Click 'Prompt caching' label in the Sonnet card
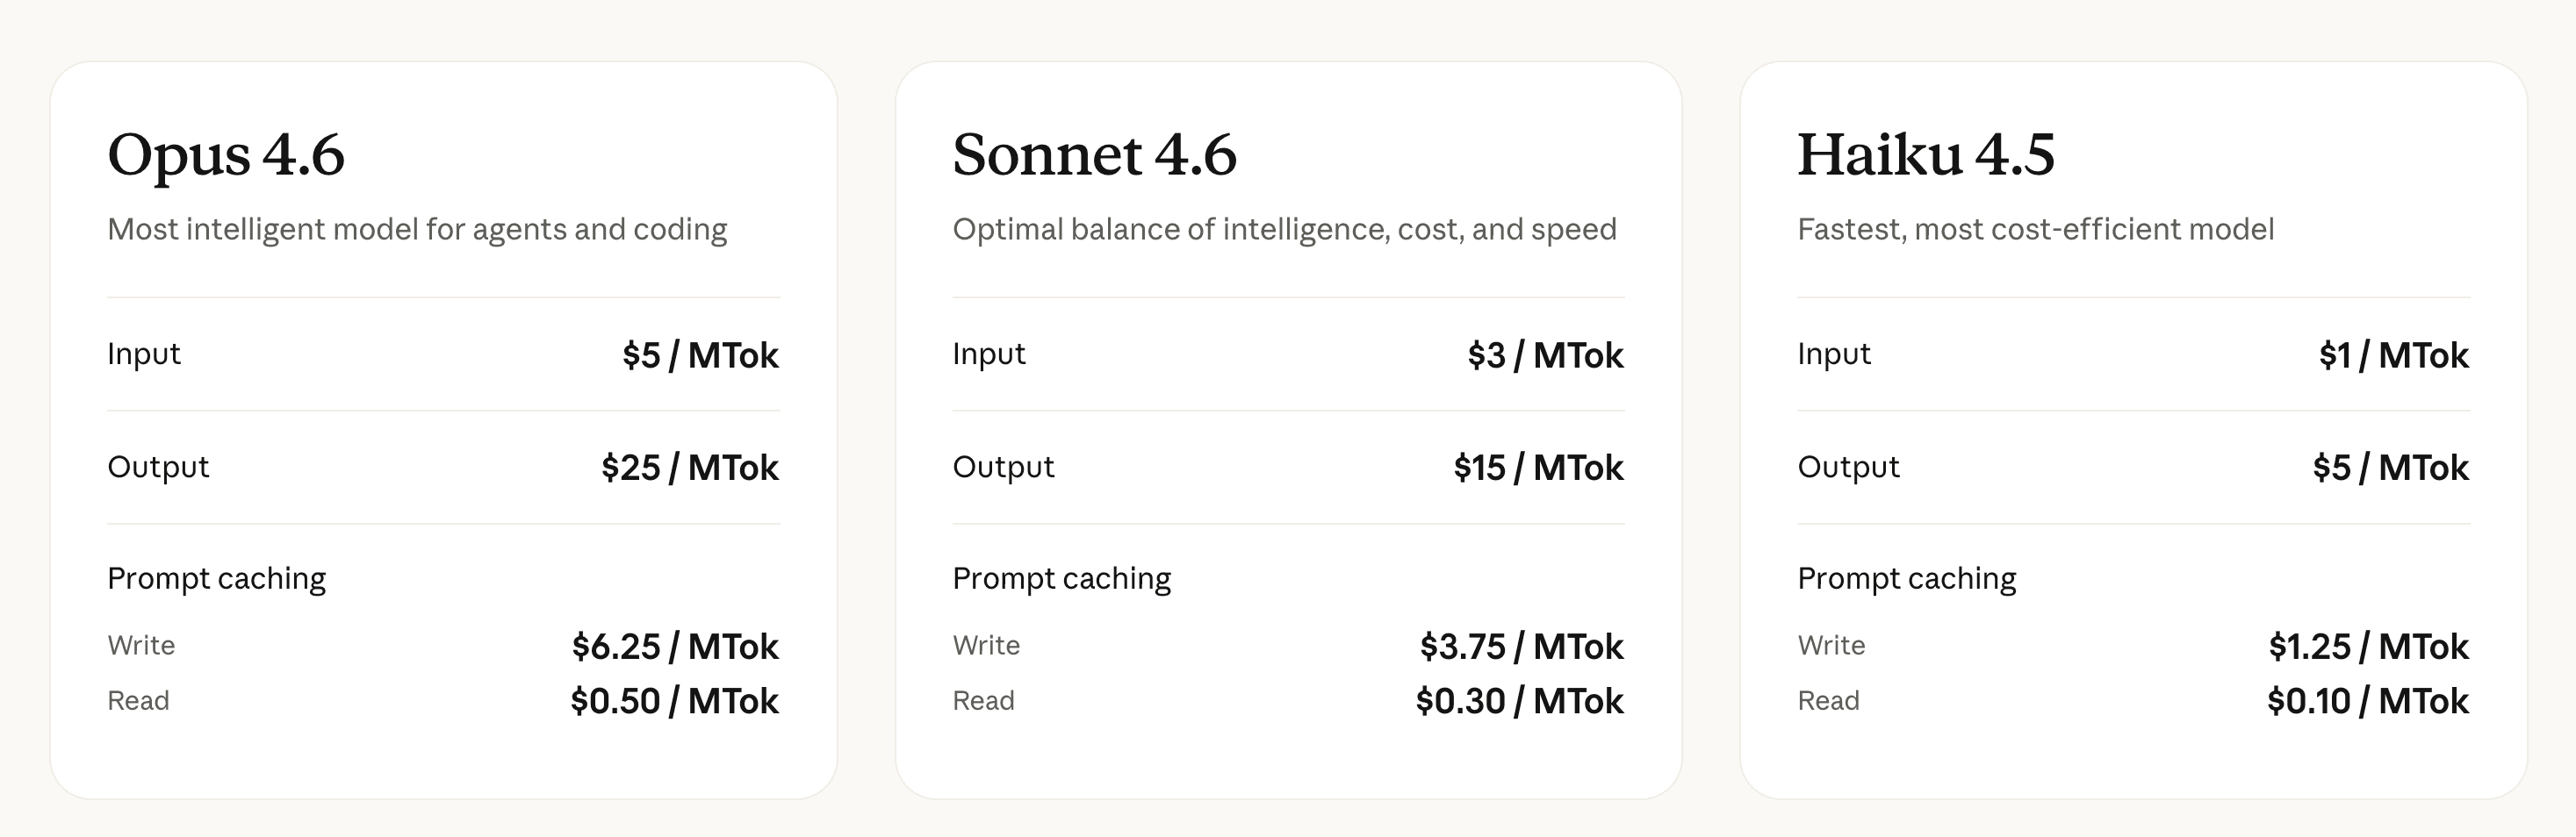 click(x=1061, y=578)
